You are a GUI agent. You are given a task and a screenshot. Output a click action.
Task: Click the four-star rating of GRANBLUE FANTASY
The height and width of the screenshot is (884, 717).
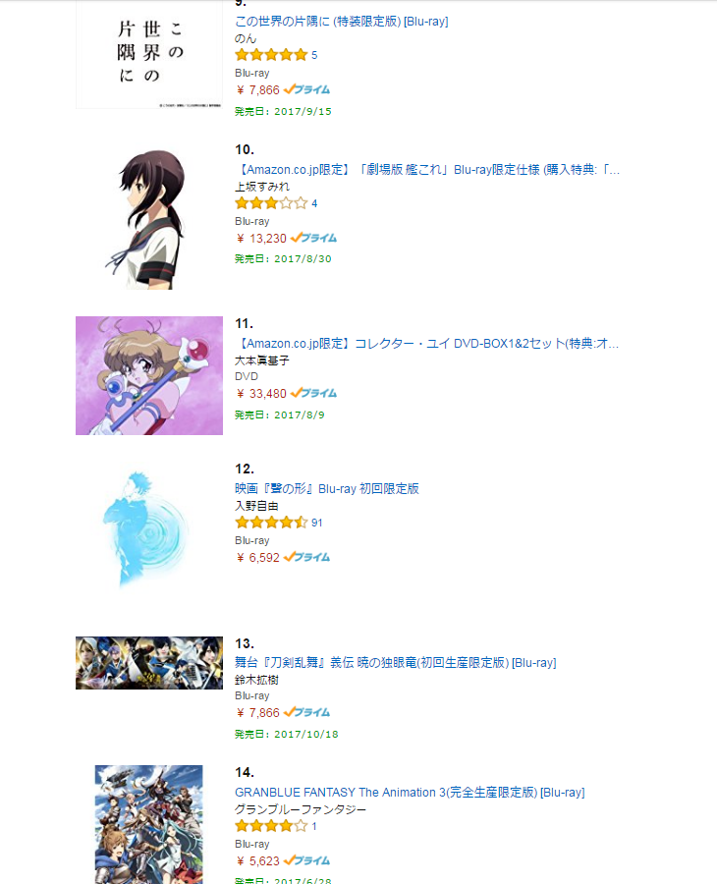click(x=271, y=826)
